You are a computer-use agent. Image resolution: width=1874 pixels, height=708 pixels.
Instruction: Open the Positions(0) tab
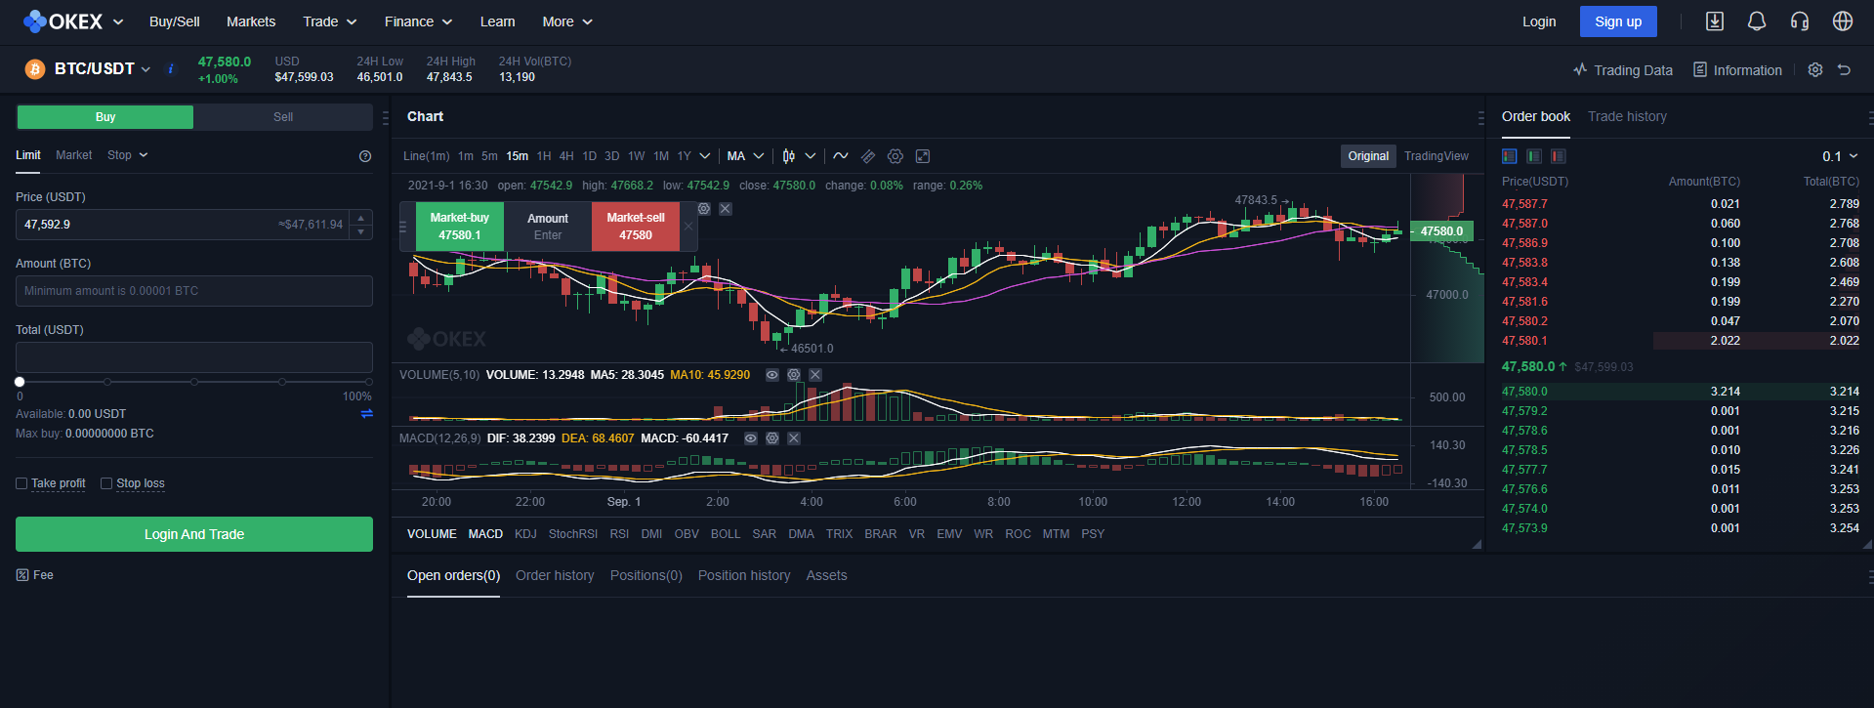point(646,575)
